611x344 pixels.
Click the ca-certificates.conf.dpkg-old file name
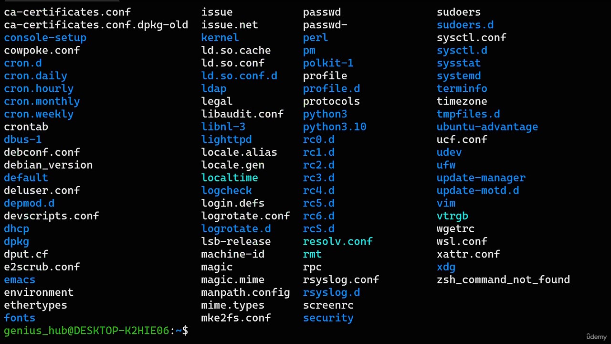tap(96, 25)
